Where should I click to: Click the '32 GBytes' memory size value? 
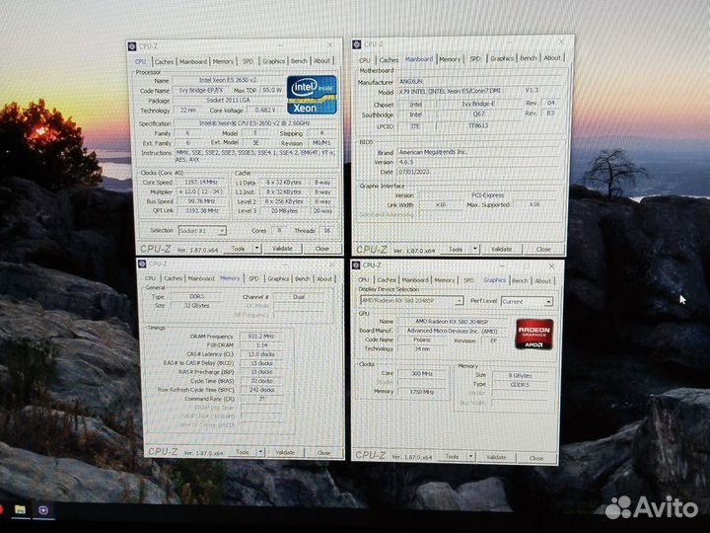pyautogui.click(x=197, y=305)
